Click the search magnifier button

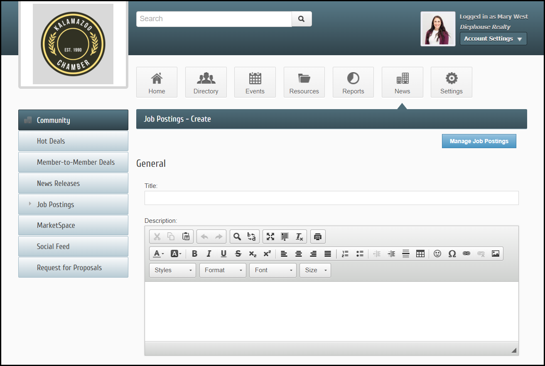[x=302, y=19]
